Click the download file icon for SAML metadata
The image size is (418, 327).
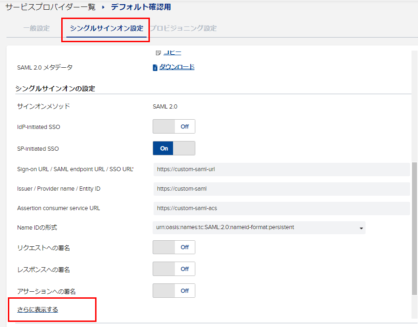coord(155,68)
